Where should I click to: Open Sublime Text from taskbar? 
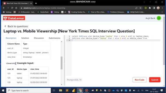pyautogui.click(x=67, y=90)
